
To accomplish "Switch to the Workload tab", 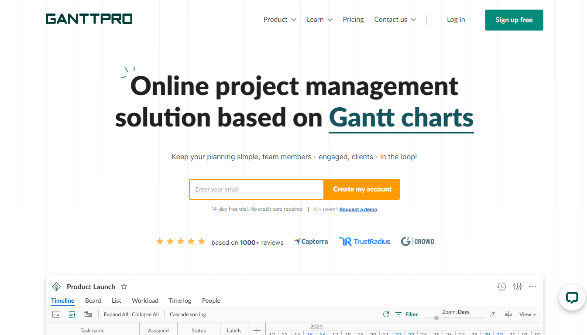I will pos(145,301).
